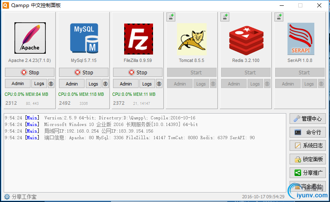Click the 2016-10-17 09:54:29 timestamp
The width and height of the screenshot is (330, 202).
tap(263, 197)
